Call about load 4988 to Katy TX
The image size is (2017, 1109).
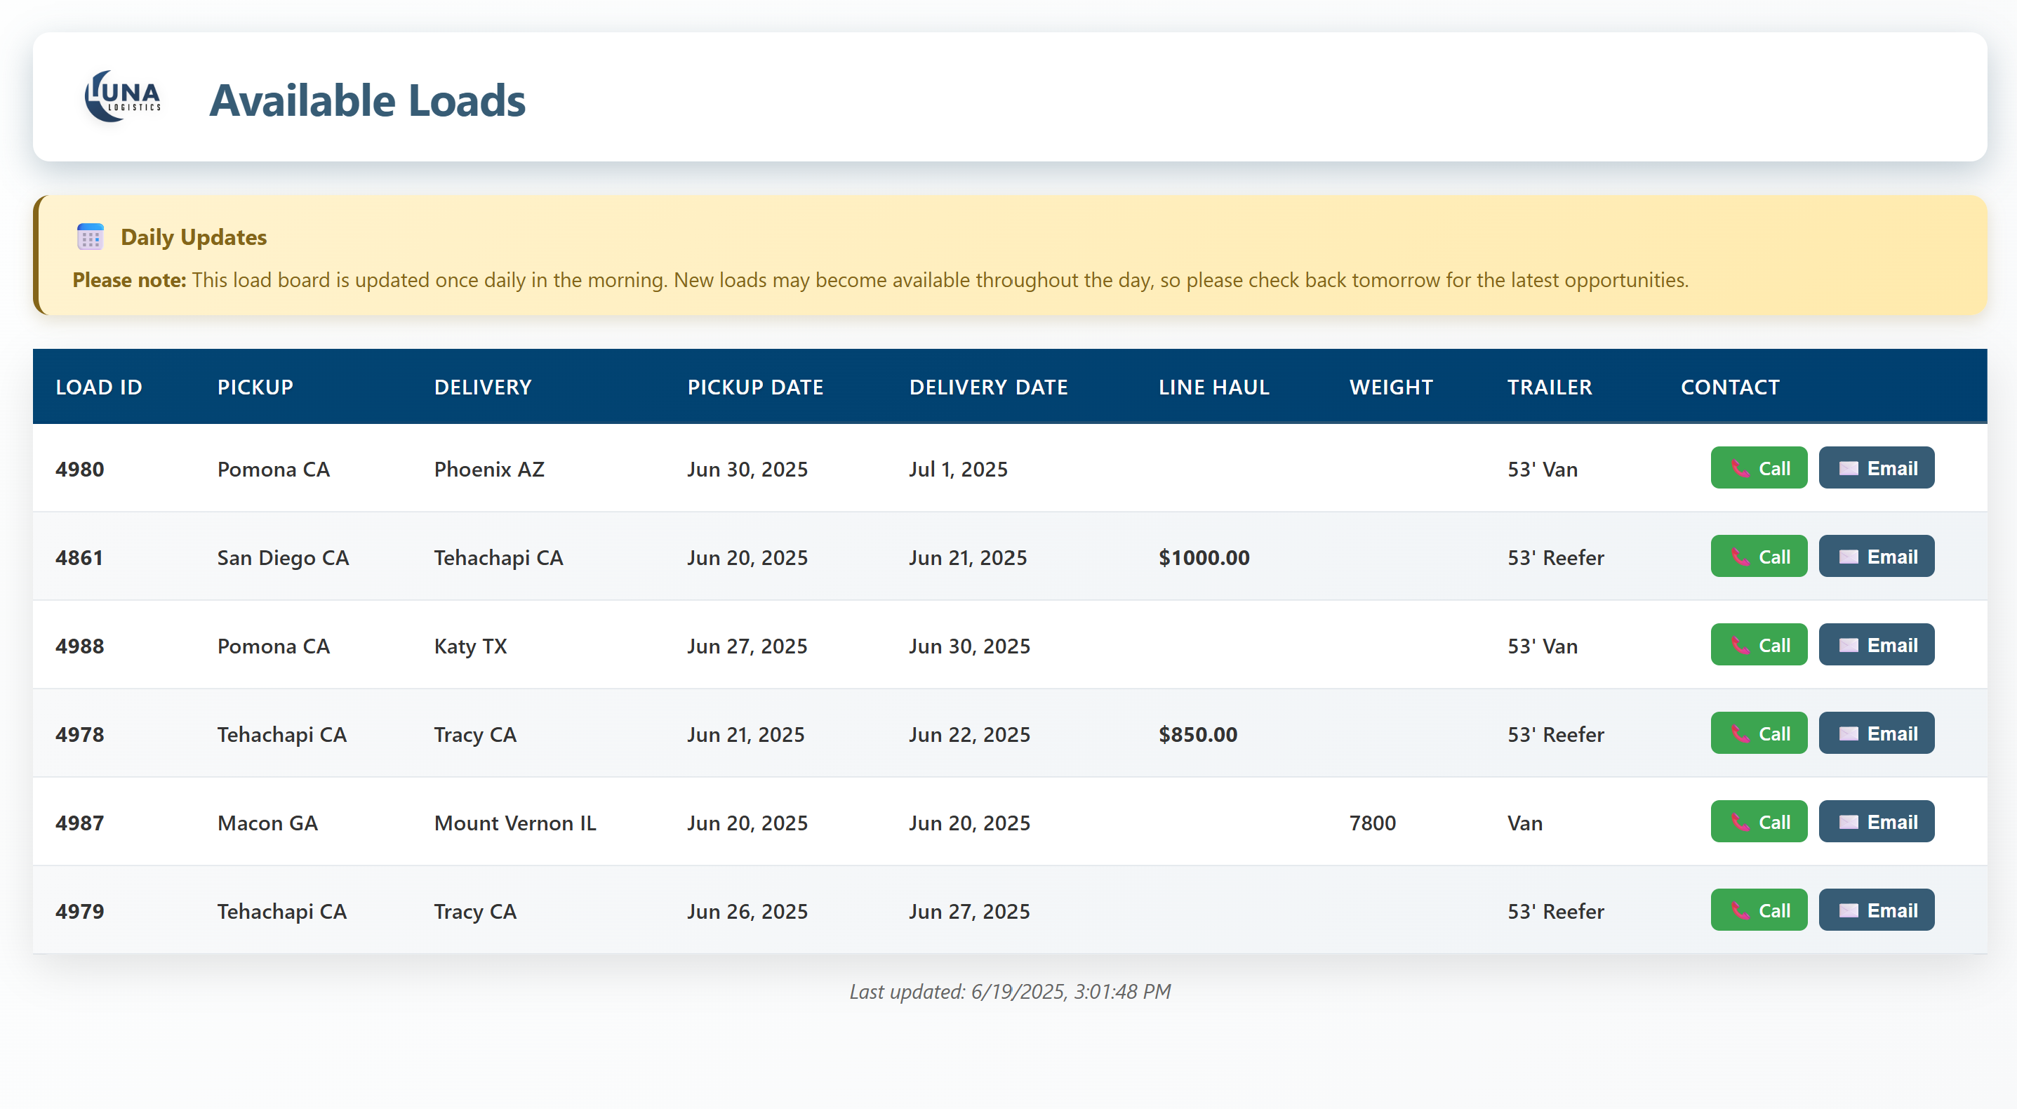pos(1758,645)
